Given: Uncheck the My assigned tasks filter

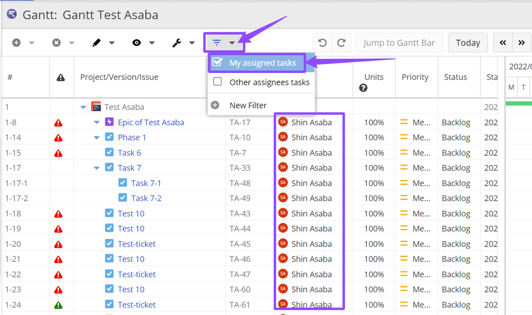Looking at the screenshot, I should (x=217, y=62).
